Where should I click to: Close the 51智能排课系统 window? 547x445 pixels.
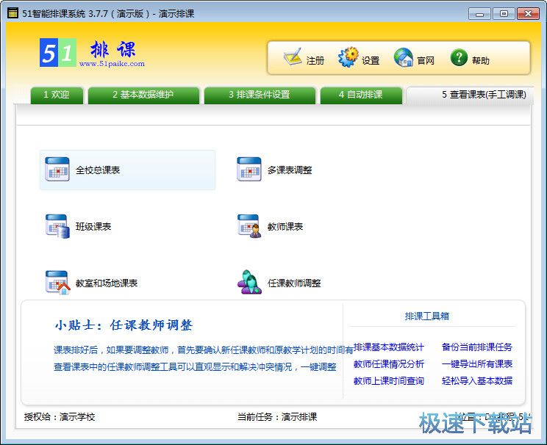528,14
